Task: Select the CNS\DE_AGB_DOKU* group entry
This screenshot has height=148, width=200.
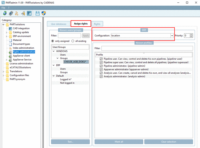Action: coord(76,62)
